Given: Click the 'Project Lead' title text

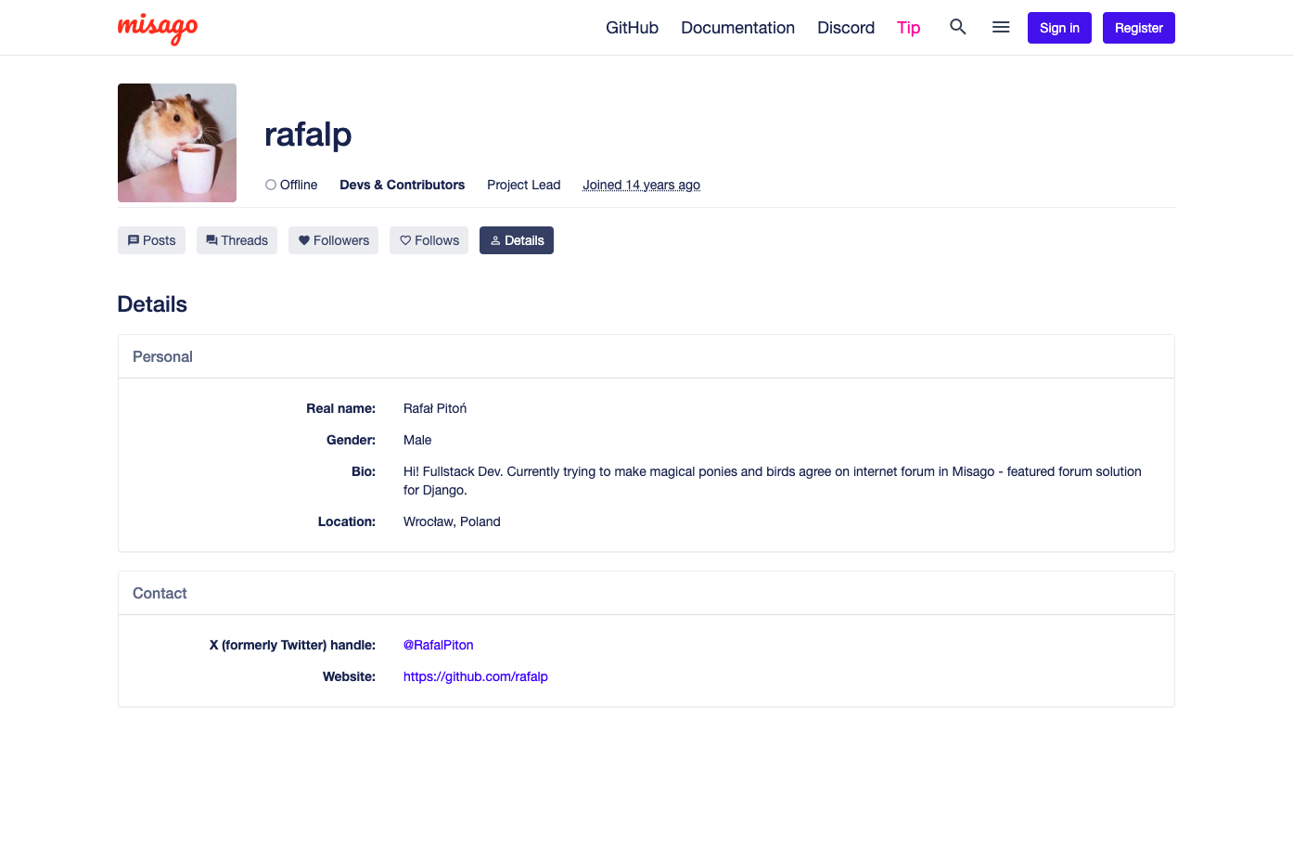Looking at the screenshot, I should 523,185.
